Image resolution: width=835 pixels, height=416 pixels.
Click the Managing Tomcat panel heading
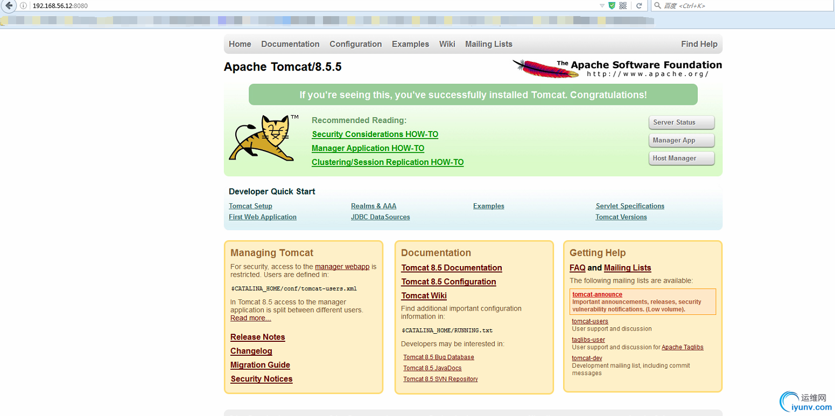[x=272, y=253]
